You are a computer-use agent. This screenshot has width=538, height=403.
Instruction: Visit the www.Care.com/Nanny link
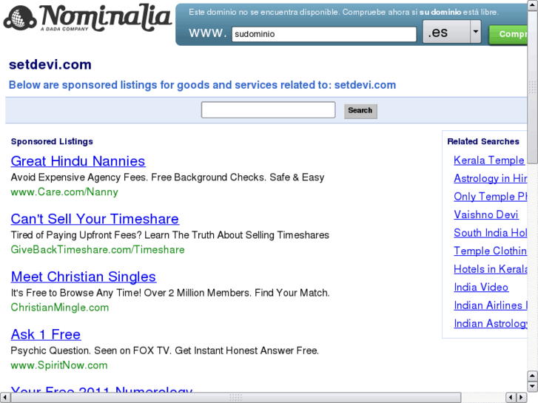[64, 192]
